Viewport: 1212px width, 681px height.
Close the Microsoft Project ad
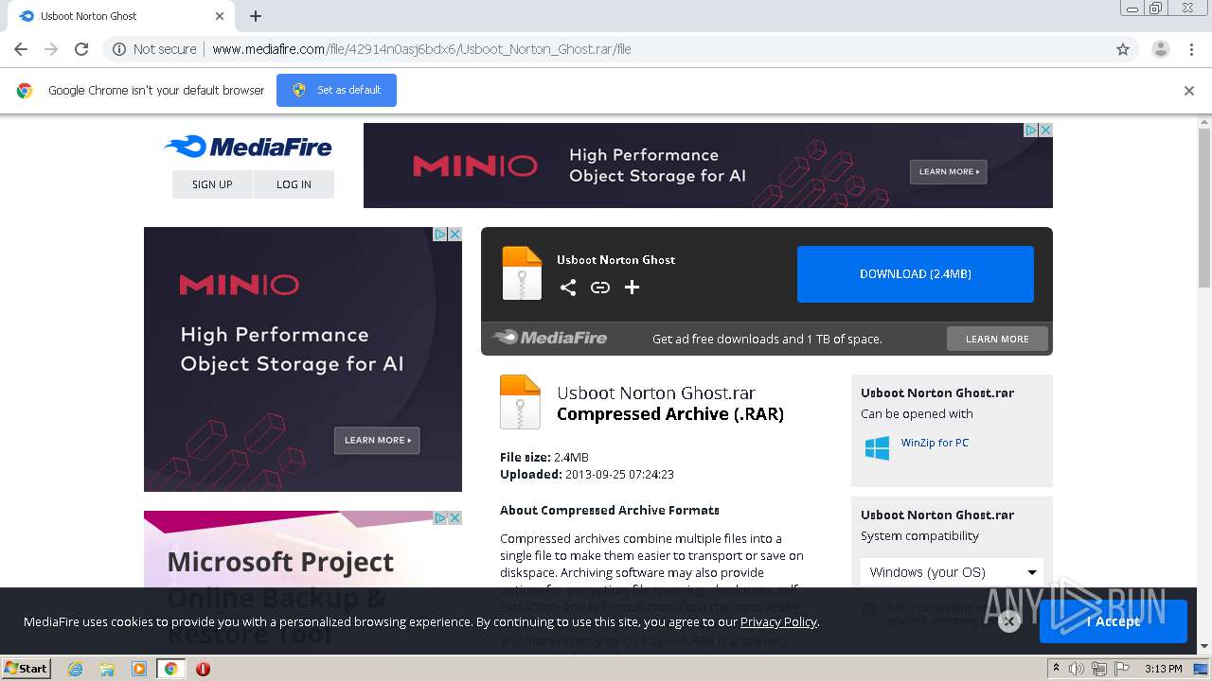coord(454,517)
